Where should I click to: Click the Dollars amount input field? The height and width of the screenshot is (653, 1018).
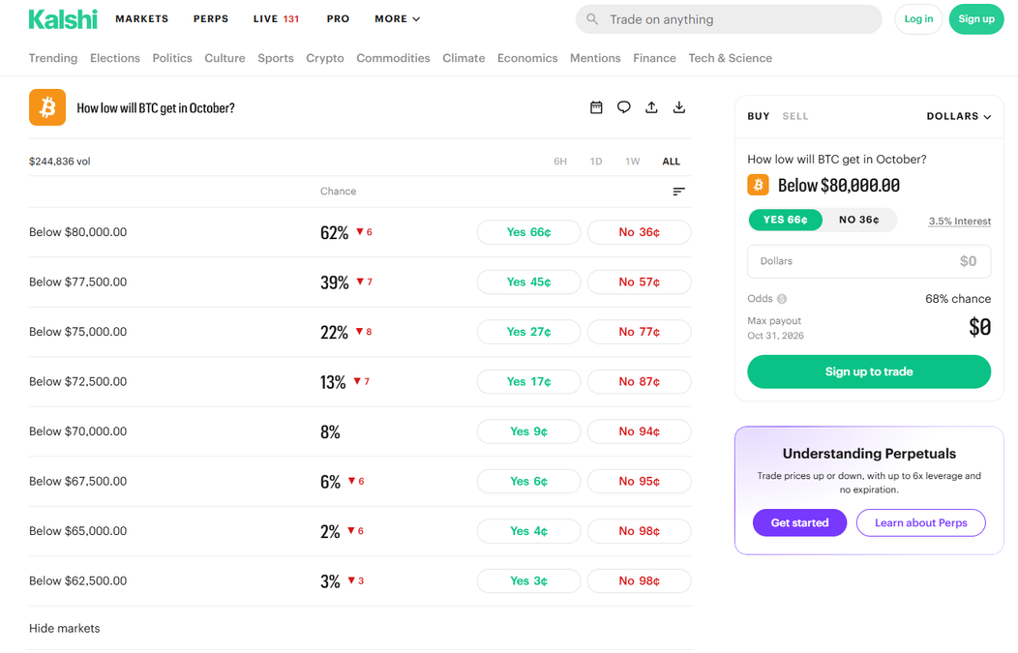point(869,261)
